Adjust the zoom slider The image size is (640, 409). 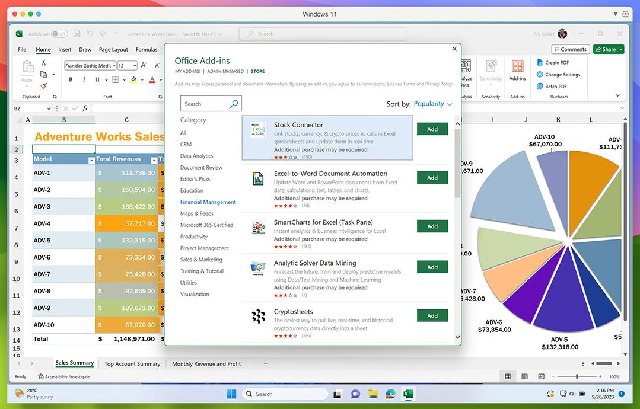(577, 376)
